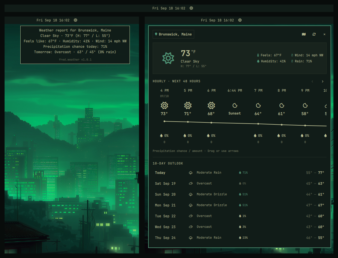The width and height of the screenshot is (338, 258).
Task: Click the Wind: 14 mph NW reading
Action: coord(307,55)
